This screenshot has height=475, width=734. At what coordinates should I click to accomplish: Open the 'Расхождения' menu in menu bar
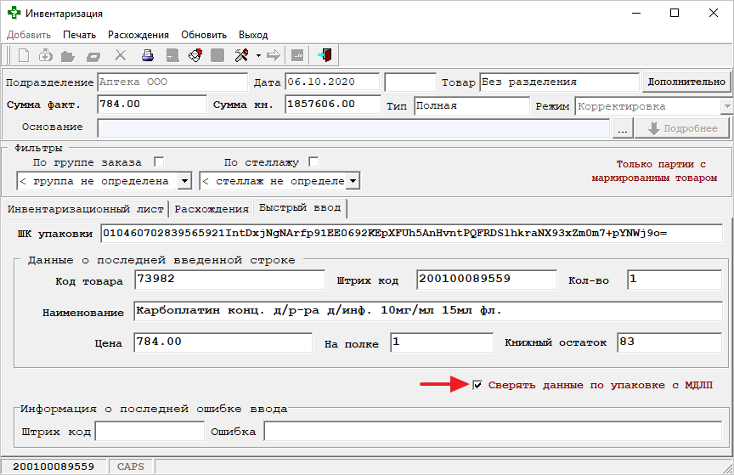(x=138, y=35)
